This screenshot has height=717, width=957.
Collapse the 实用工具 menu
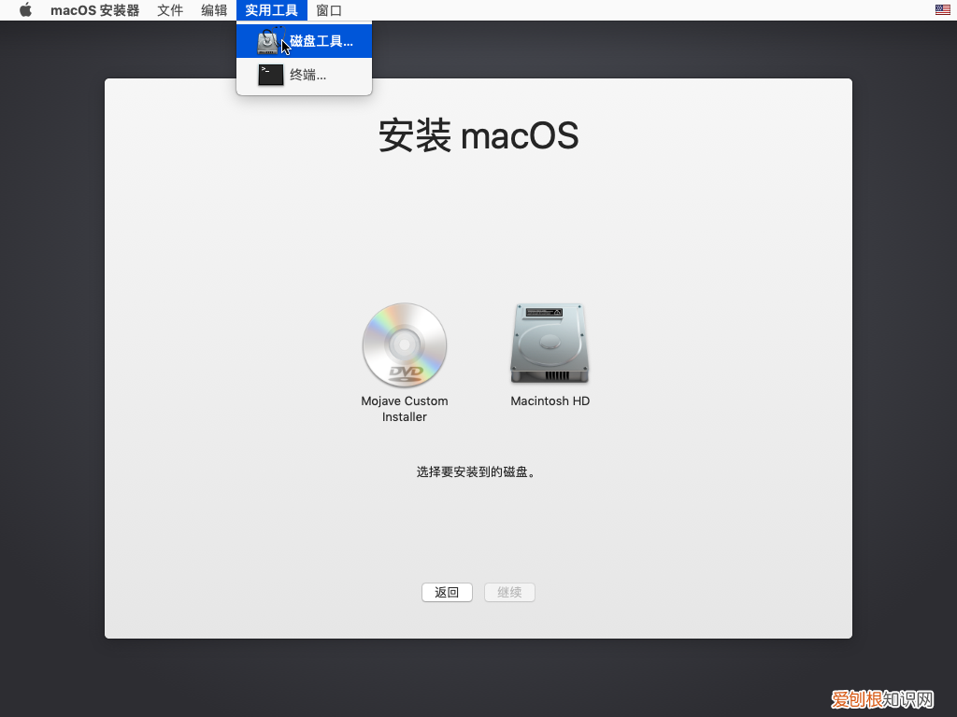pyautogui.click(x=272, y=10)
